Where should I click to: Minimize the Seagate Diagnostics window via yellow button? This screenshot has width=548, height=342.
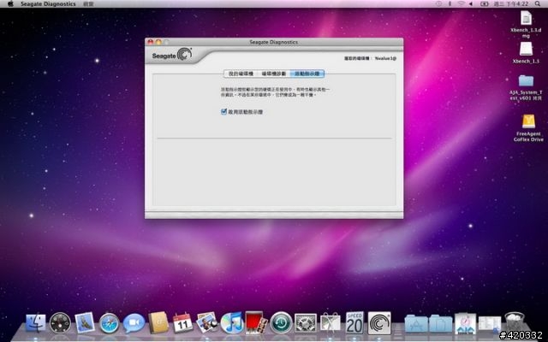point(158,42)
